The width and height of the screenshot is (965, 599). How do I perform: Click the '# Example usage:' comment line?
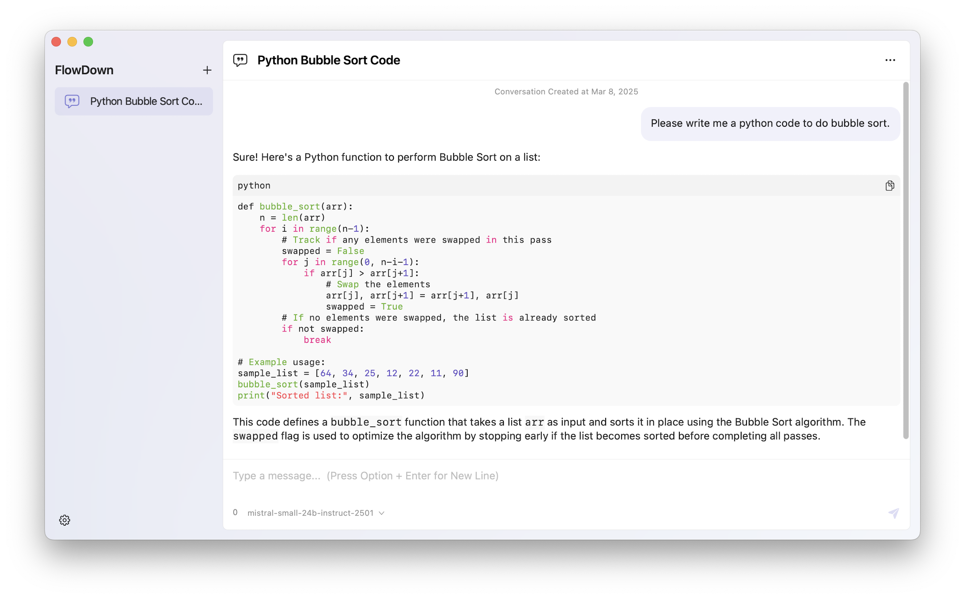[281, 362]
